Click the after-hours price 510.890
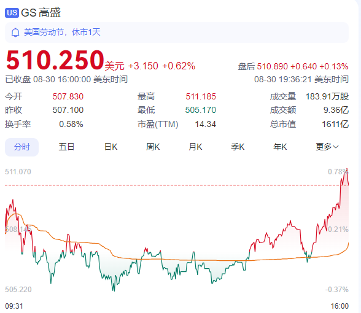 coord(273,66)
